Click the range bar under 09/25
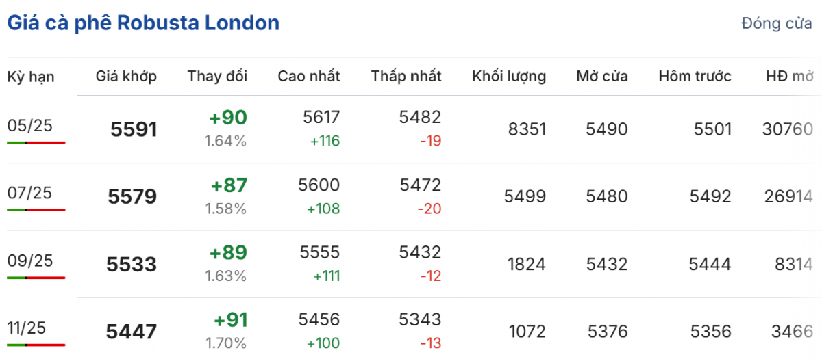Image resolution: width=822 pixels, height=359 pixels. (36, 278)
